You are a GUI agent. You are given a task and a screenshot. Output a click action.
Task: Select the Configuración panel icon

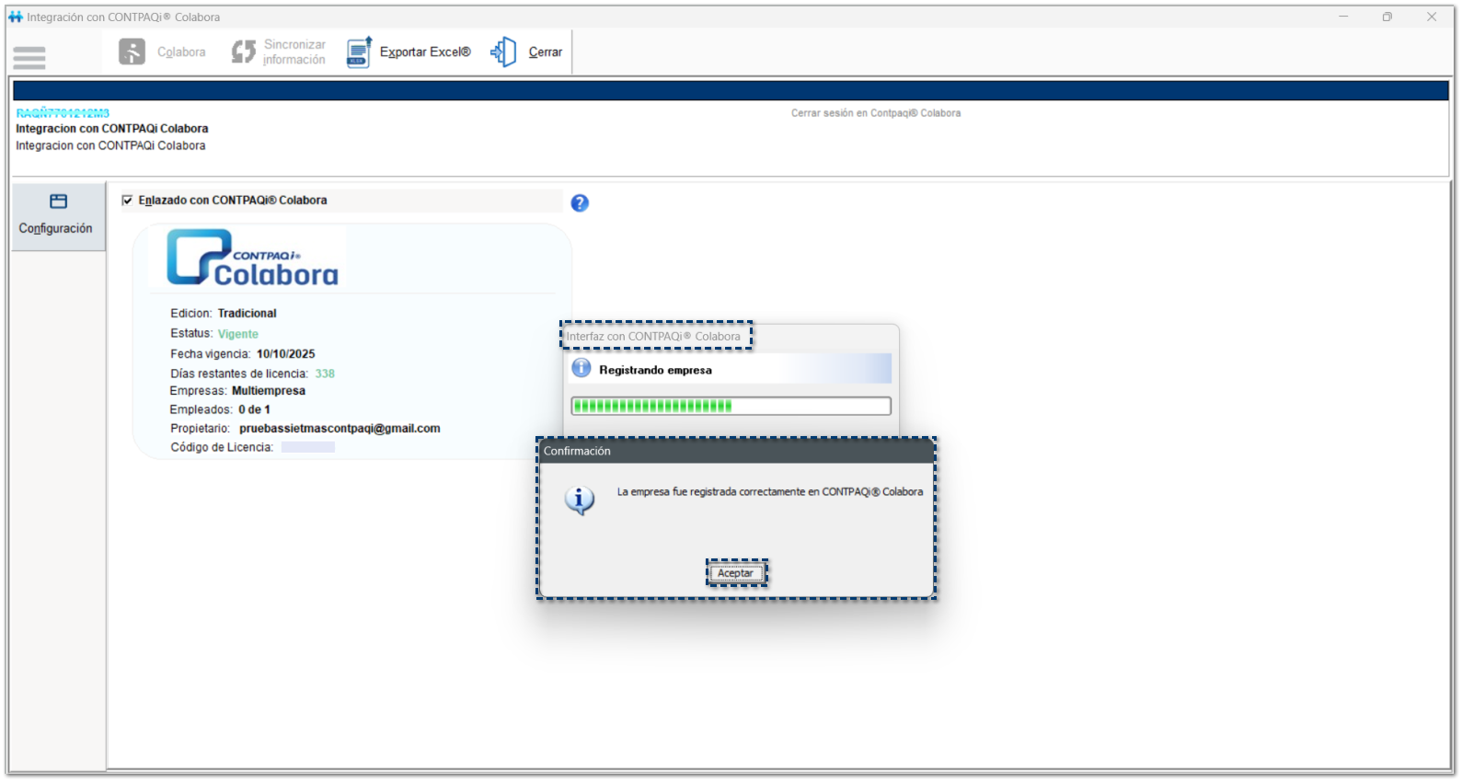(x=59, y=201)
